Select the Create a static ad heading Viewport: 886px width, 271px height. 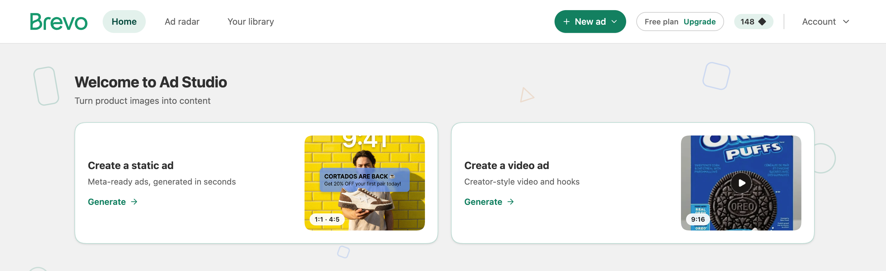tap(130, 166)
